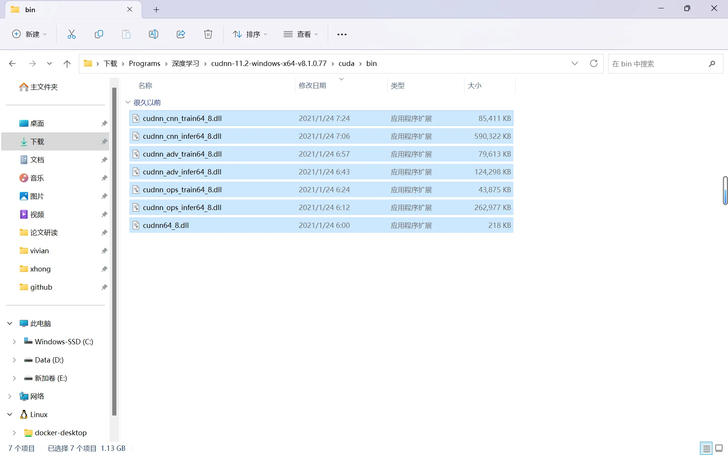Switch to details list view toggle
This screenshot has height=455, width=728.
click(x=706, y=448)
